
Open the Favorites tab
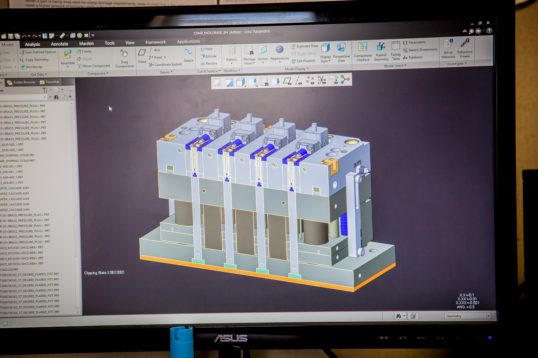(50, 82)
